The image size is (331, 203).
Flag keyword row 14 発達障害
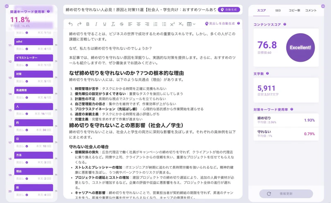point(56,94)
